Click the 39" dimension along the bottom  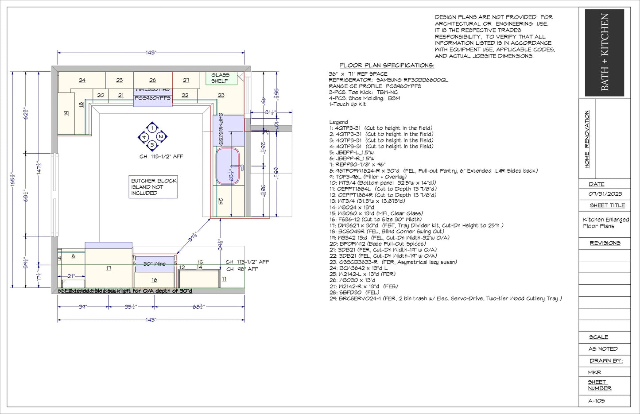tap(83, 307)
